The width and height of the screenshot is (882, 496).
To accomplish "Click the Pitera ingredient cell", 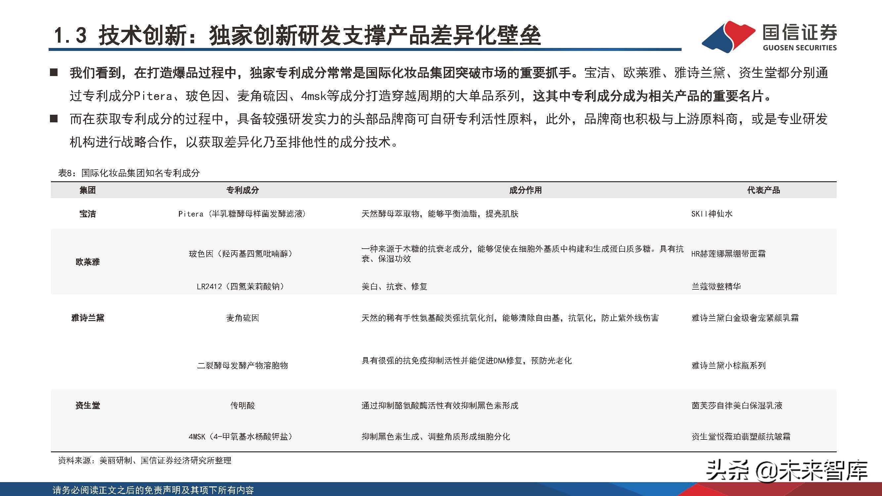I will tap(242, 214).
